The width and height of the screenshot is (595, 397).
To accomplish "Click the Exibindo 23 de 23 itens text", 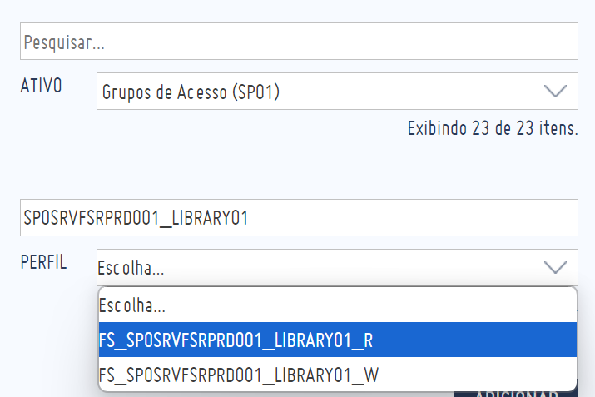I will [493, 128].
